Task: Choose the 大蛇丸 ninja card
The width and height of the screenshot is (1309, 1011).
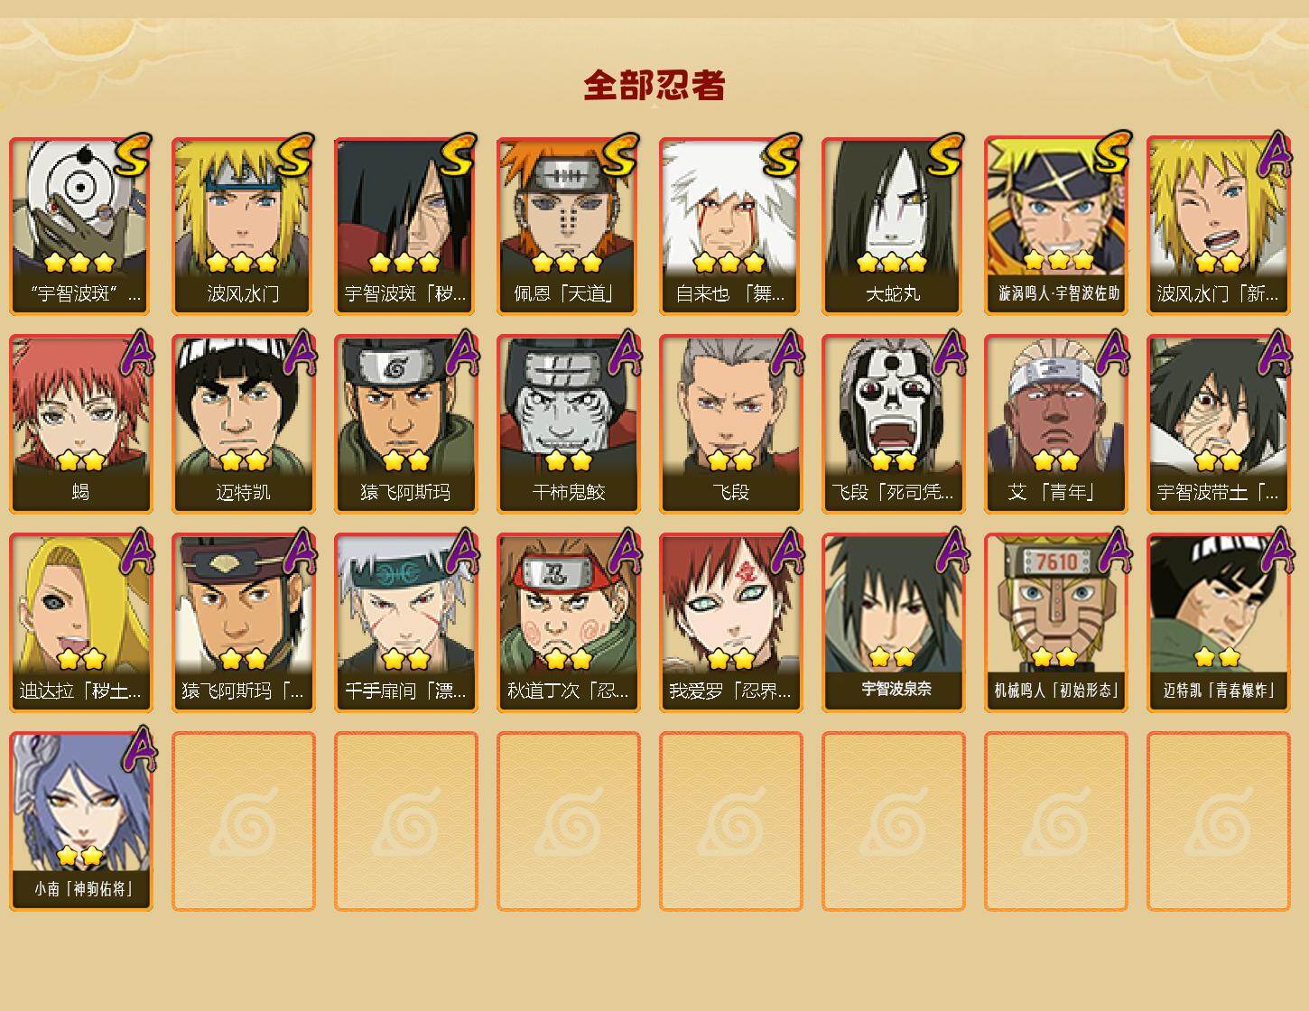Action: click(893, 226)
